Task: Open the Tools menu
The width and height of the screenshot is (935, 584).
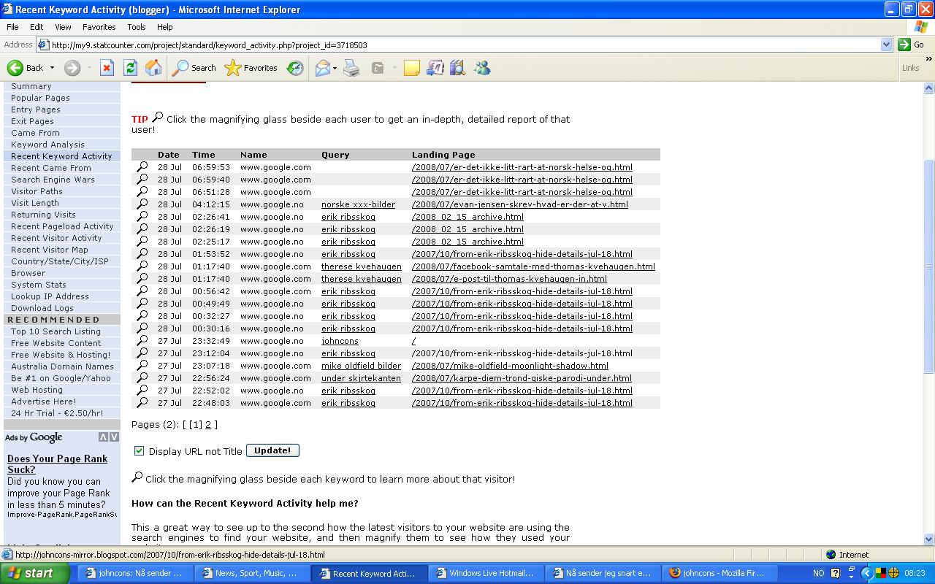Action: [x=137, y=27]
